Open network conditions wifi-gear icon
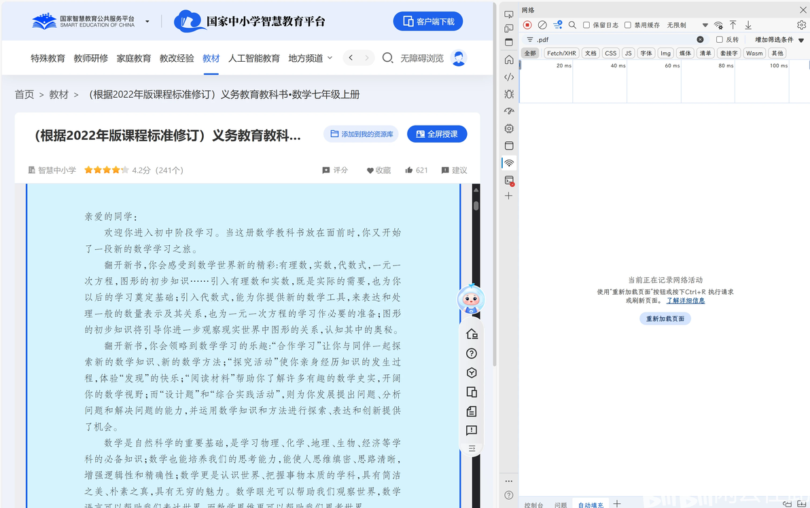The height and width of the screenshot is (508, 810). [x=718, y=24]
